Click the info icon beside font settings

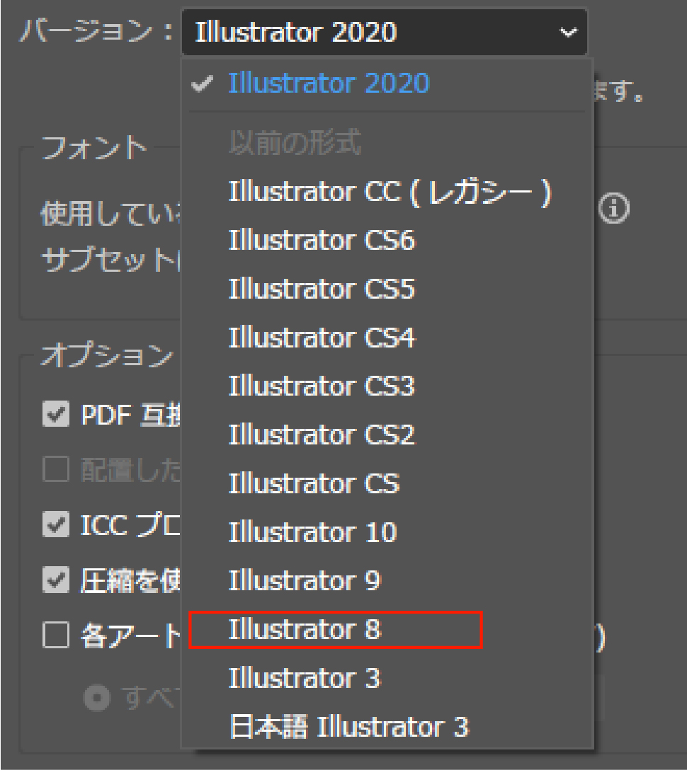614,209
